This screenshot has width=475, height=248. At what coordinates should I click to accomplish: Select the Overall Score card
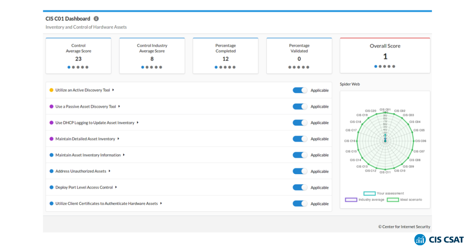tap(385, 55)
